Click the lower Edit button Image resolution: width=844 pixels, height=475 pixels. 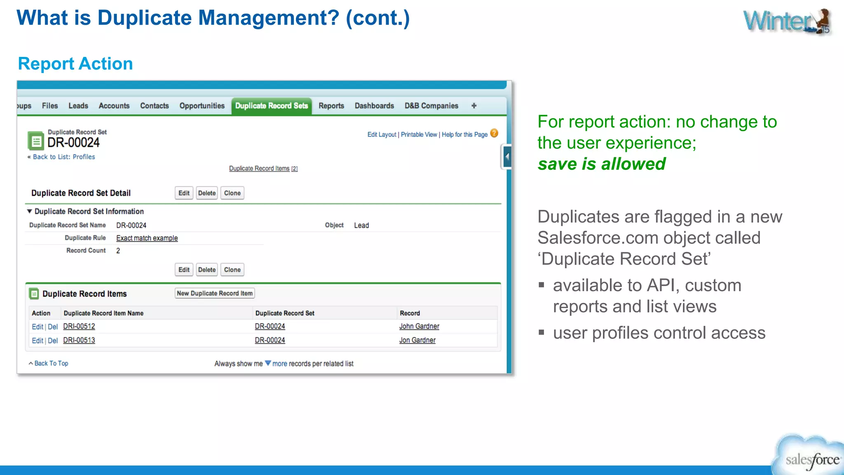[x=184, y=270]
